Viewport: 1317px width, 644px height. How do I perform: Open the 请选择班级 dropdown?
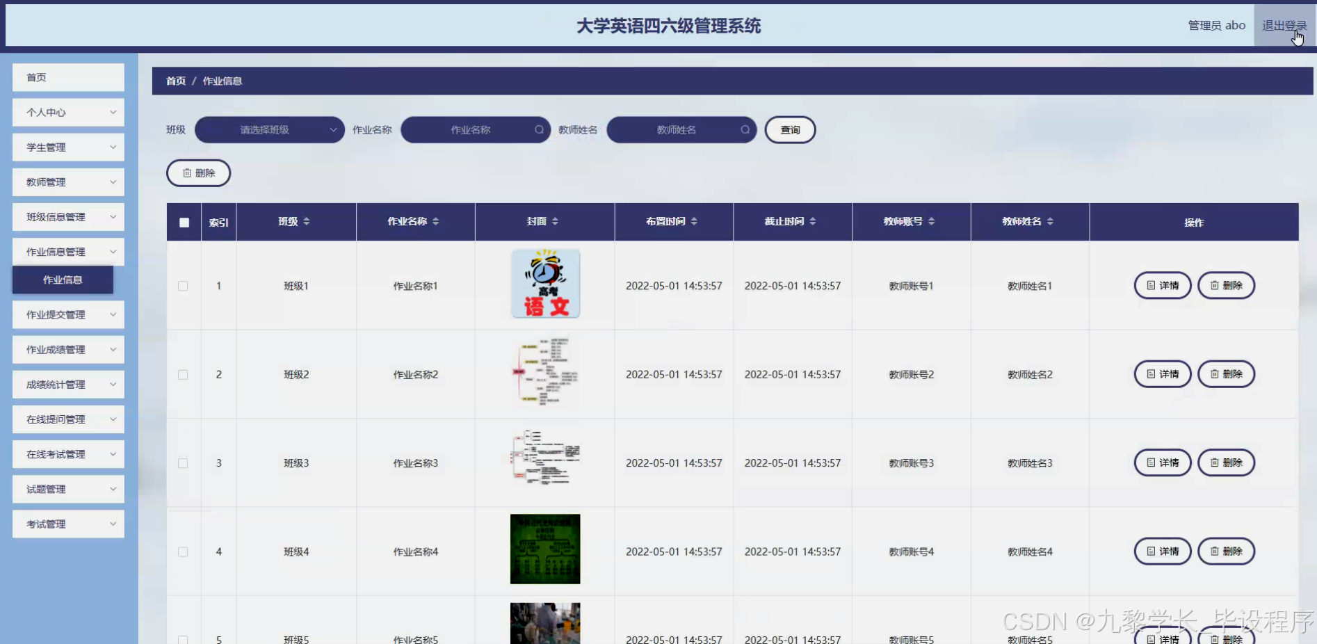[x=270, y=129]
